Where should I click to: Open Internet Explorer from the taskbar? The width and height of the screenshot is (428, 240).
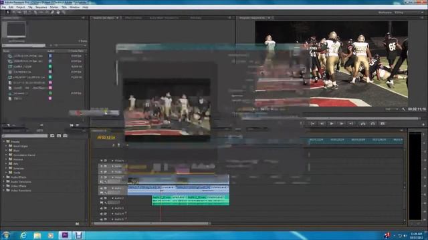pyautogui.click(x=23, y=235)
